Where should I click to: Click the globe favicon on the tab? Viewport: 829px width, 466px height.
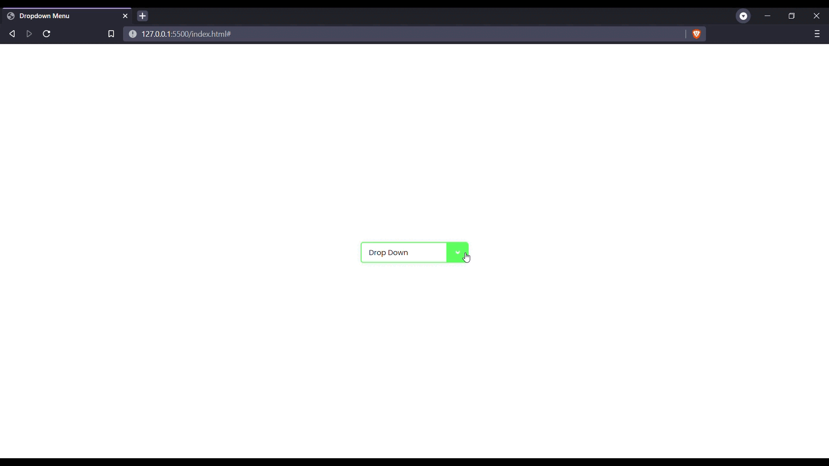pos(11,16)
